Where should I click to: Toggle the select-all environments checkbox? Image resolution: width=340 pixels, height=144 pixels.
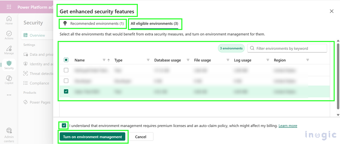66,60
